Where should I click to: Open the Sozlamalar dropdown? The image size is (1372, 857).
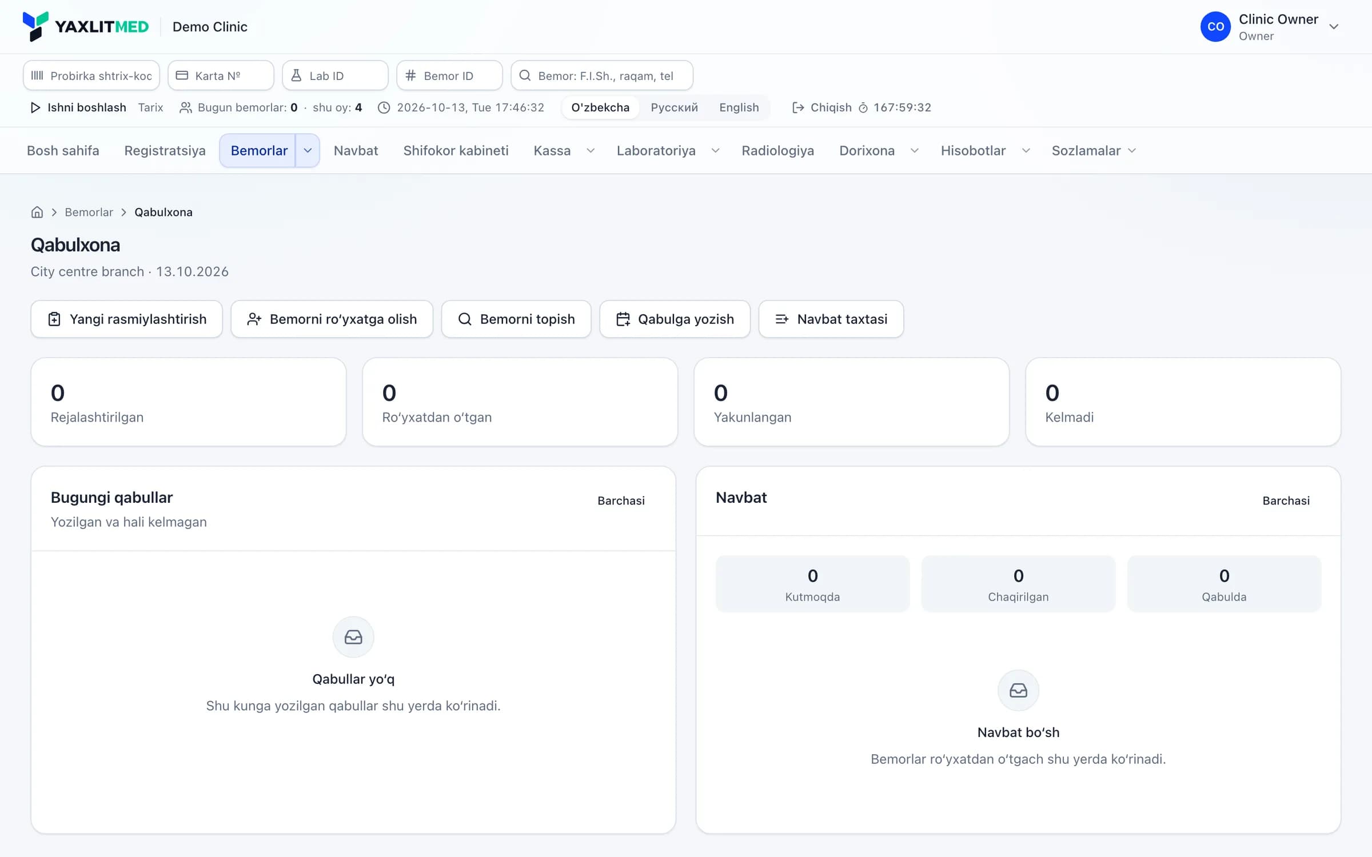pyautogui.click(x=1094, y=150)
